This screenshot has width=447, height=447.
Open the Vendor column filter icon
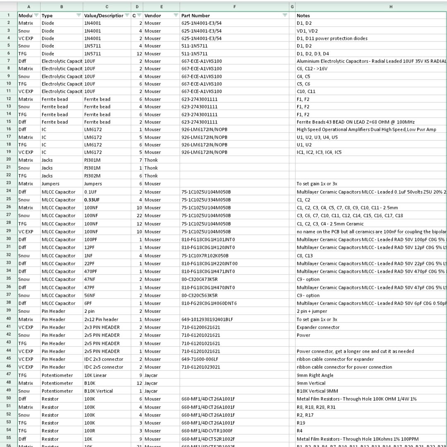click(x=176, y=15)
